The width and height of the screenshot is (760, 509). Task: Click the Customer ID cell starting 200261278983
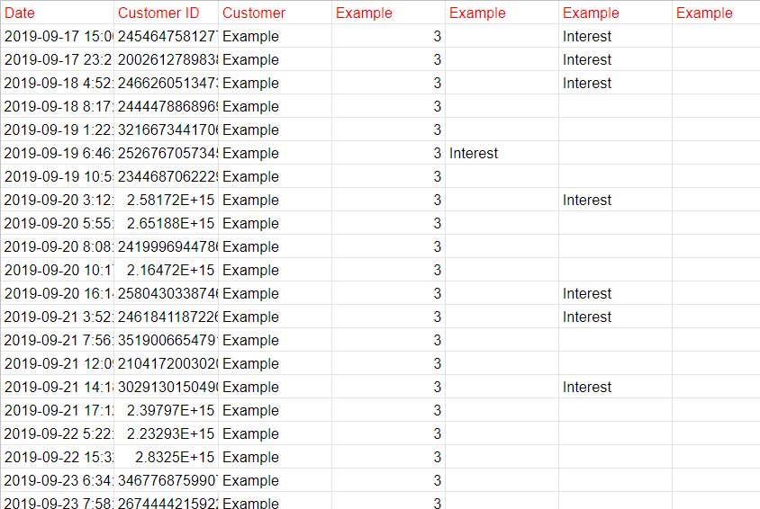(x=166, y=59)
